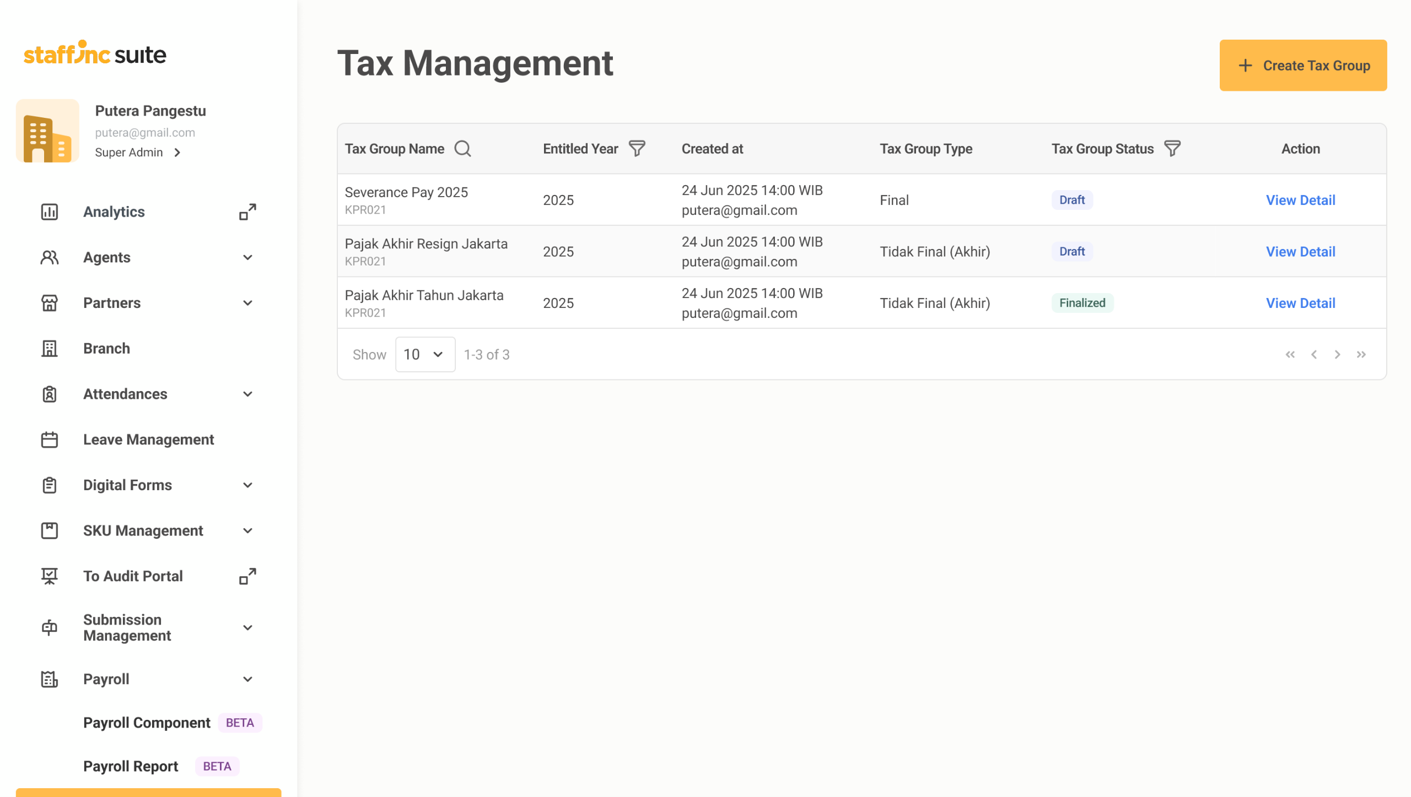Image resolution: width=1411 pixels, height=797 pixels.
Task: Open the Payroll Component BETA page
Action: [147, 723]
